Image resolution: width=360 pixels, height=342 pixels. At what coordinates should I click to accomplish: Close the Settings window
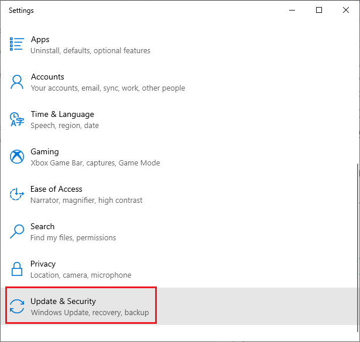346,10
